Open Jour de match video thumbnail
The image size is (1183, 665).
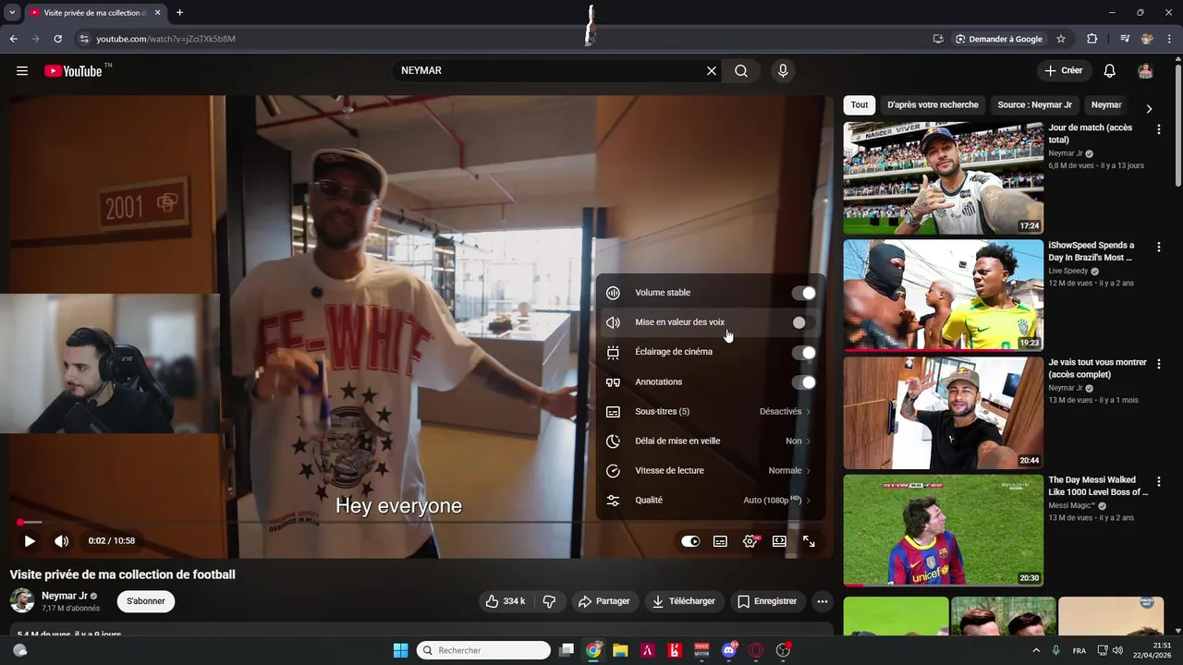(944, 178)
